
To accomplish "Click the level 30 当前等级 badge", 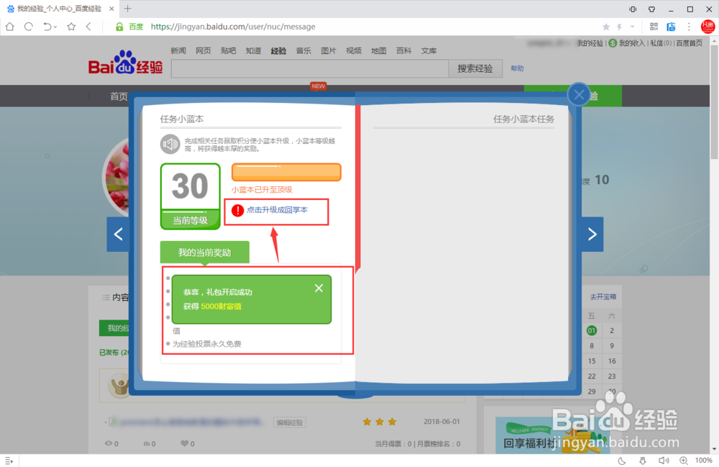I will (191, 196).
